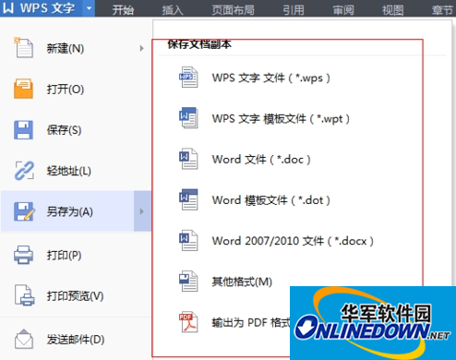This screenshot has width=456, height=360.
Task: Choose the 打印预览(V) menu entry
Action: tap(76, 295)
